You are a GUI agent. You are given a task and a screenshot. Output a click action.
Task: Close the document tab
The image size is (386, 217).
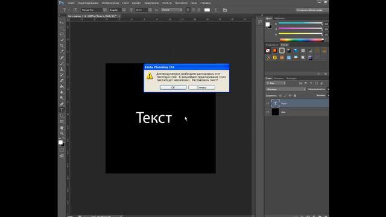(119, 16)
